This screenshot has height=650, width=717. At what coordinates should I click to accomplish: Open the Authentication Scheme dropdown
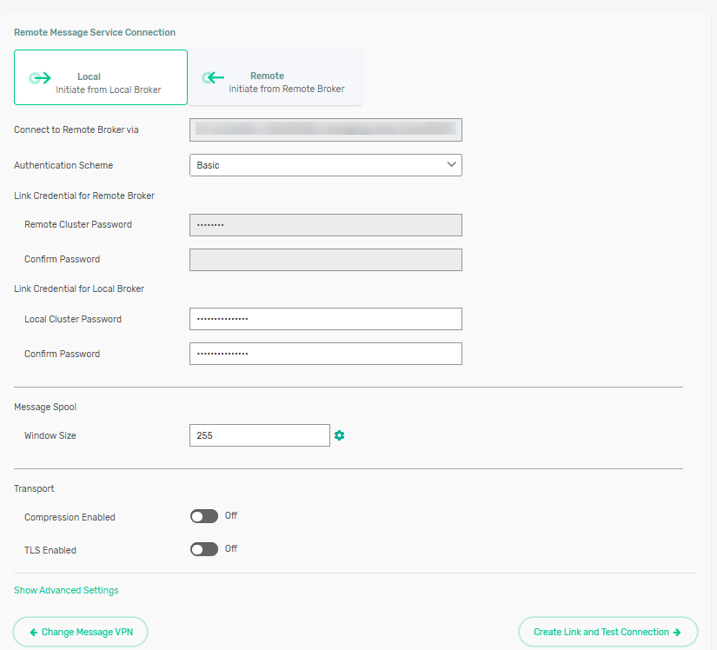(x=325, y=165)
